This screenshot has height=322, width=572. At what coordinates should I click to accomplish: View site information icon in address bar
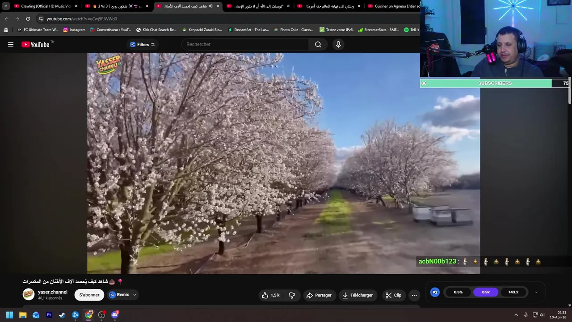[41, 19]
